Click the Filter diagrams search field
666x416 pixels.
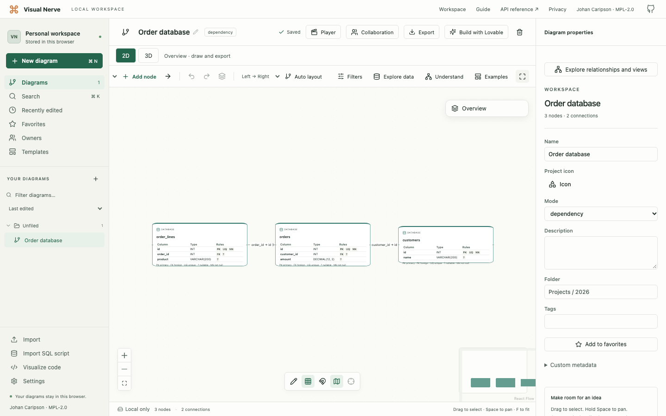(x=54, y=195)
